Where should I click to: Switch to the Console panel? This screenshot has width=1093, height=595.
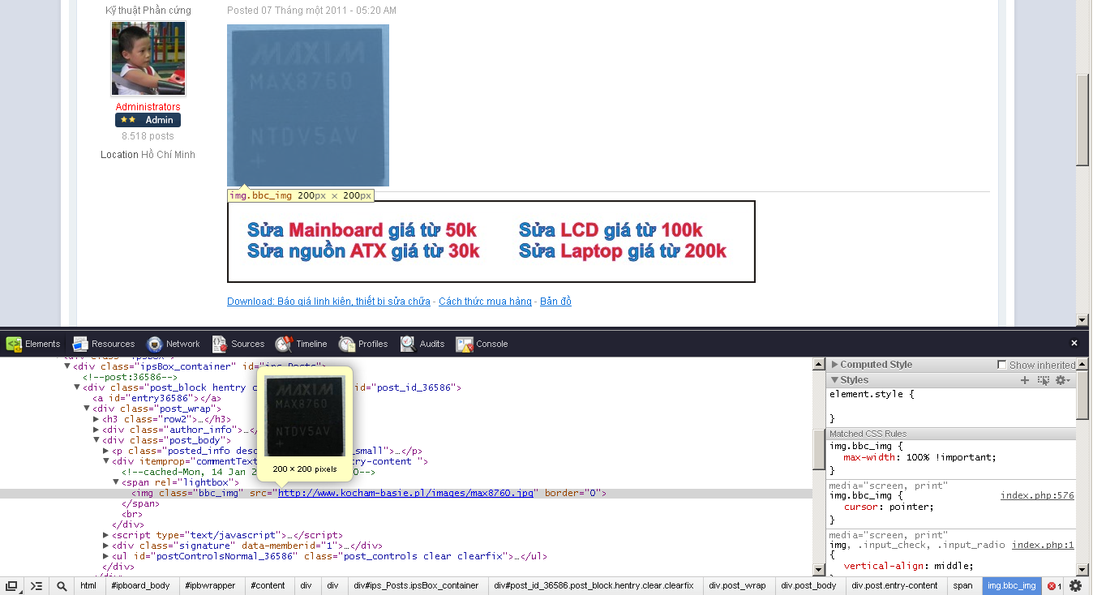pos(482,344)
